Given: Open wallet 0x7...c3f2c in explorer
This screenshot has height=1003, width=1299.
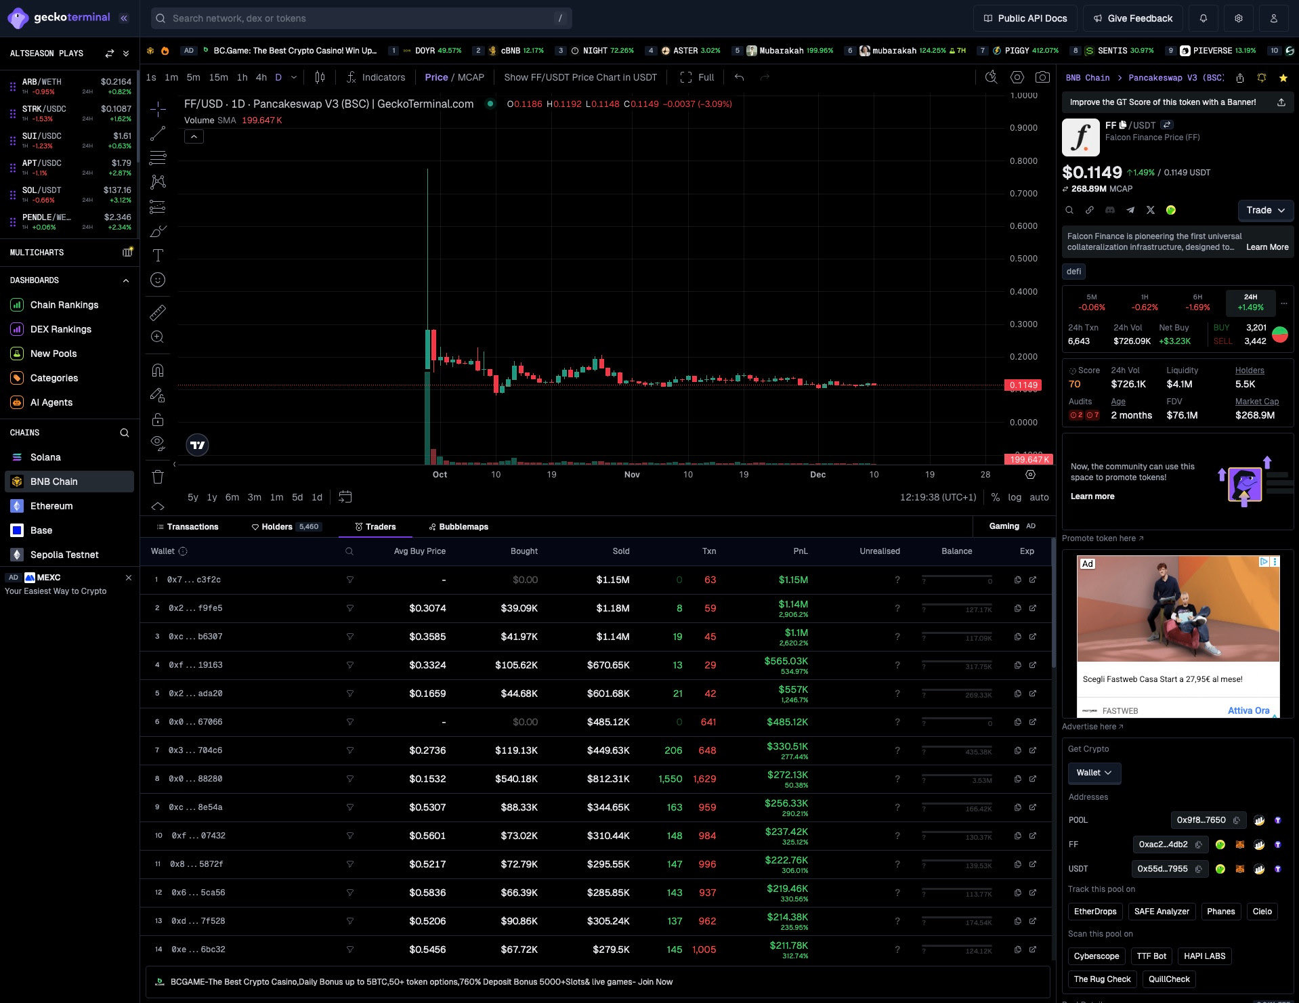Looking at the screenshot, I should 1033,580.
